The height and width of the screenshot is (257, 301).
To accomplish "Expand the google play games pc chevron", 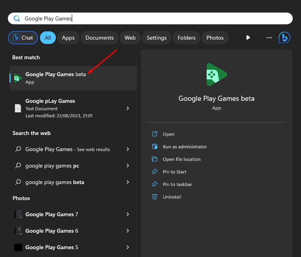I will point(128,166).
